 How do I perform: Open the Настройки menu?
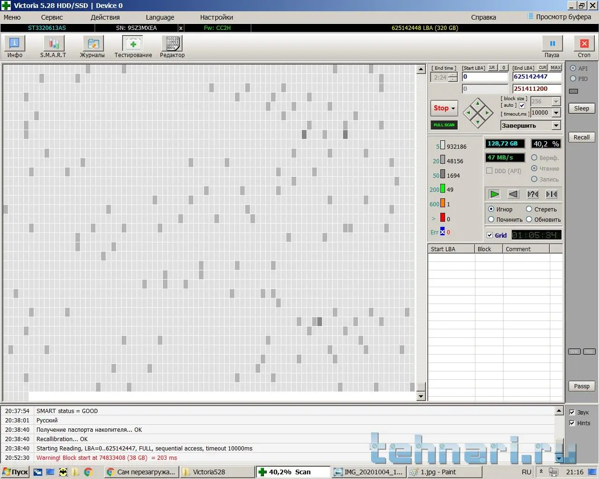tap(217, 17)
